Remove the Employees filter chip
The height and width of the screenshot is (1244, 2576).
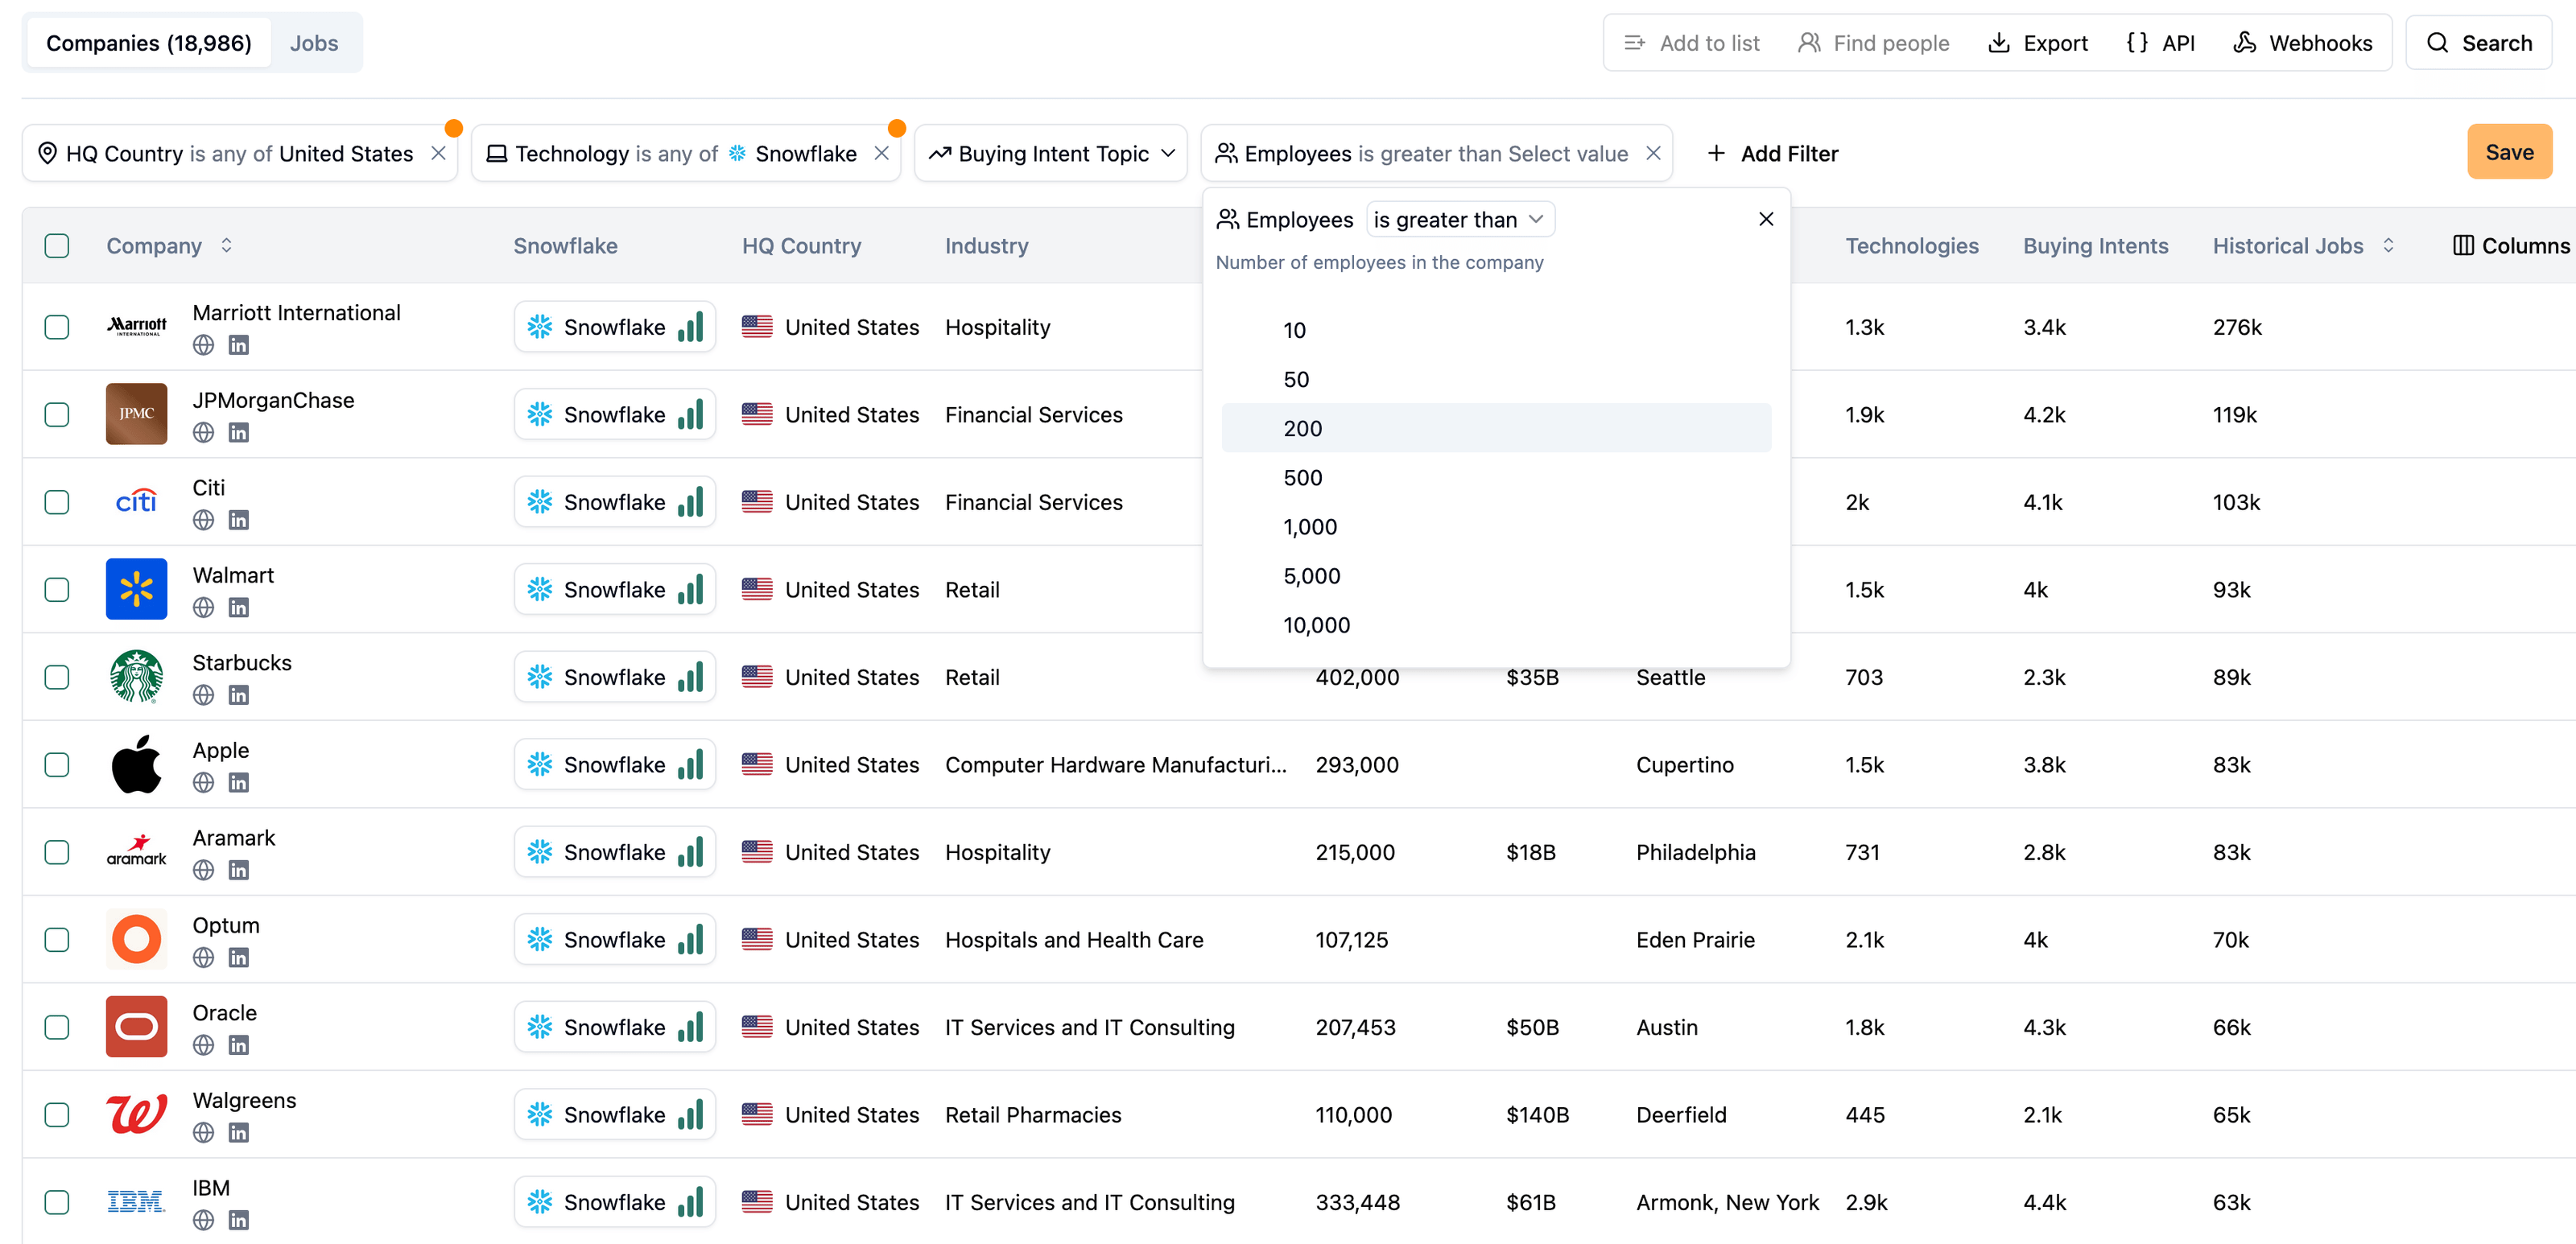pyautogui.click(x=1653, y=153)
